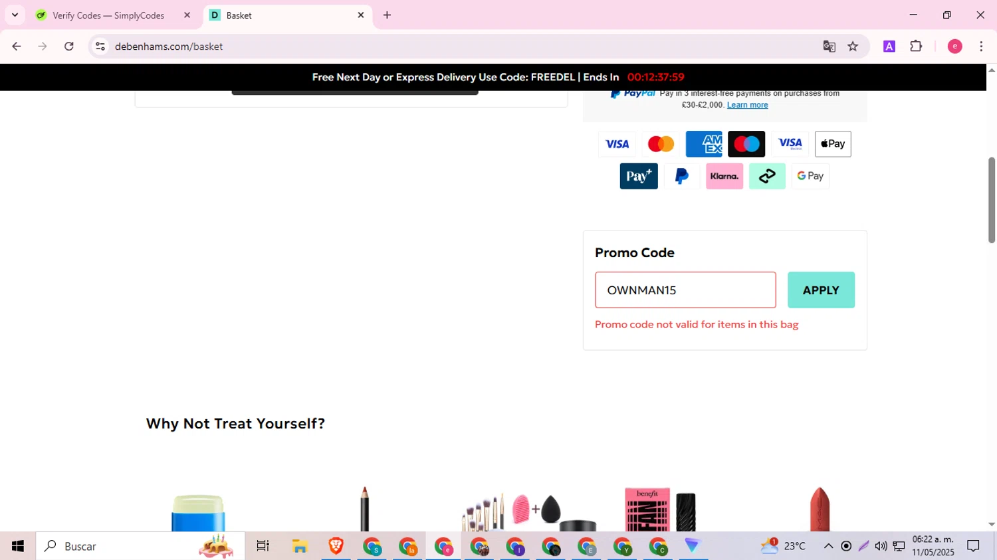This screenshot has height=560, width=997.
Task: Open the purple A extension icon
Action: (x=889, y=47)
